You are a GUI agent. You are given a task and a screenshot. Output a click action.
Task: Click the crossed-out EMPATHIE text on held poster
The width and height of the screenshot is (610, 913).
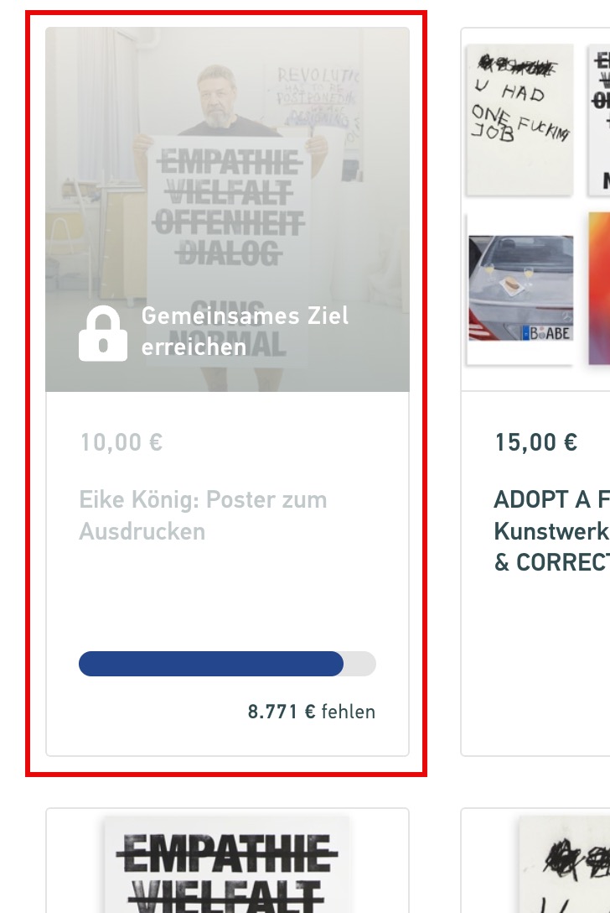(x=229, y=163)
